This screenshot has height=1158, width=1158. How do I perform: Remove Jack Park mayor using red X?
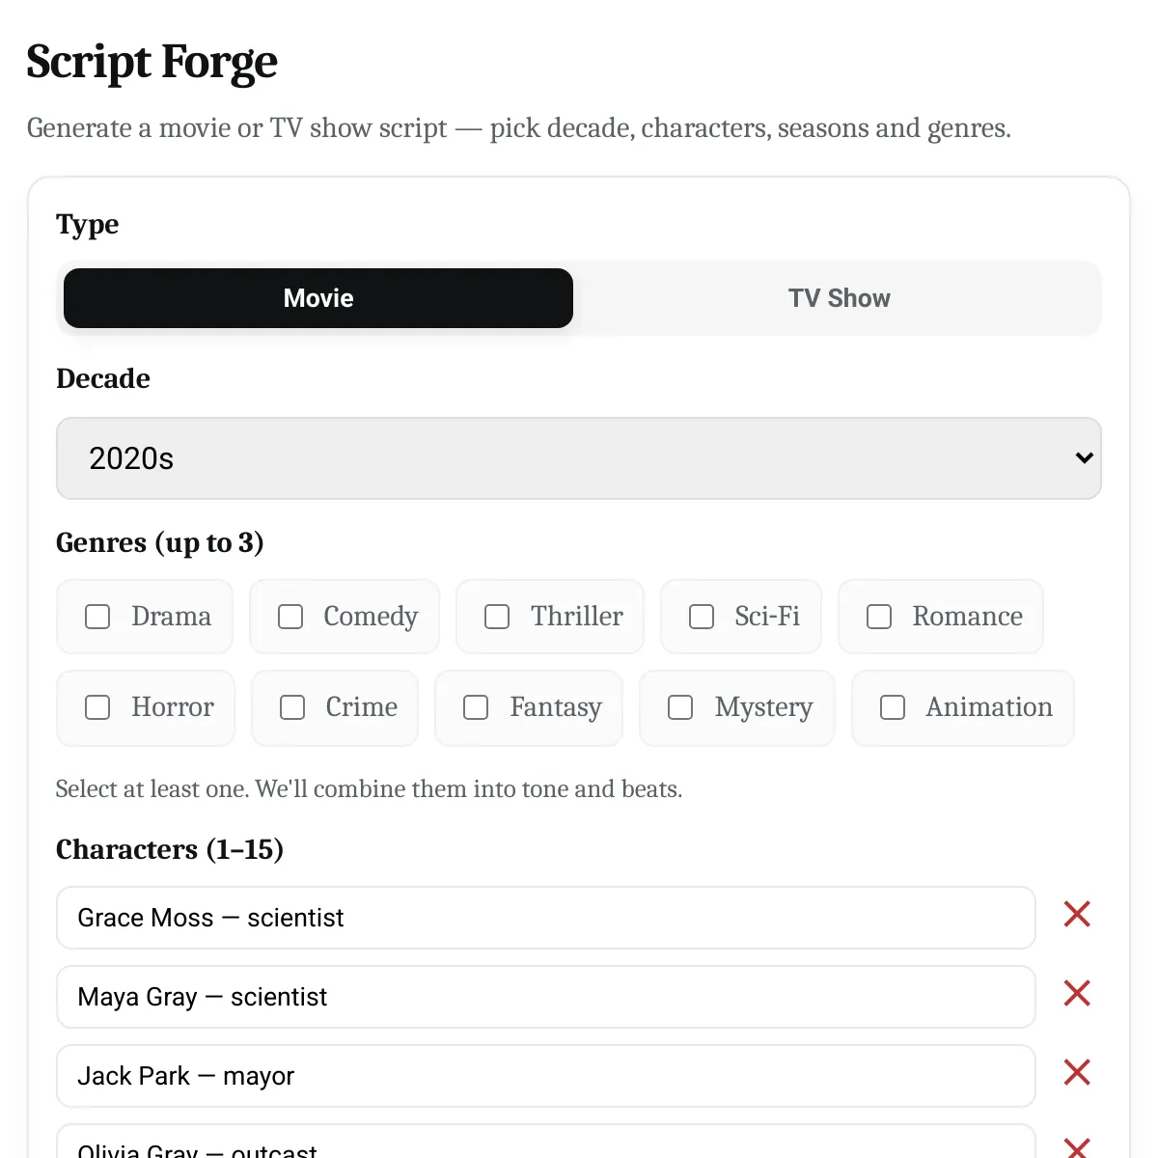[1076, 1073]
